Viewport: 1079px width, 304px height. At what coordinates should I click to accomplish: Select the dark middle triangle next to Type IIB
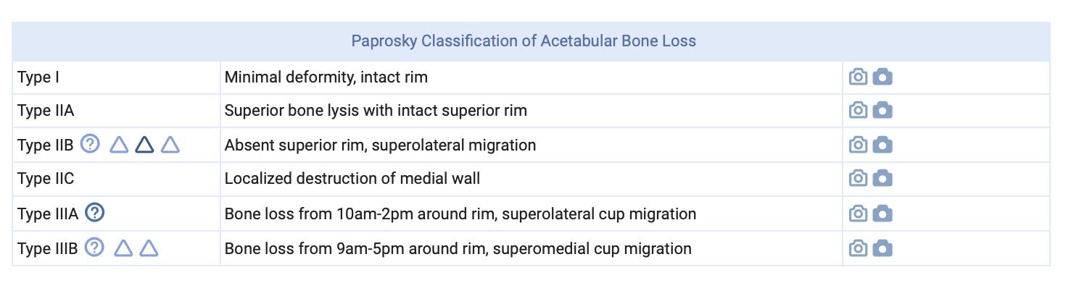(144, 145)
